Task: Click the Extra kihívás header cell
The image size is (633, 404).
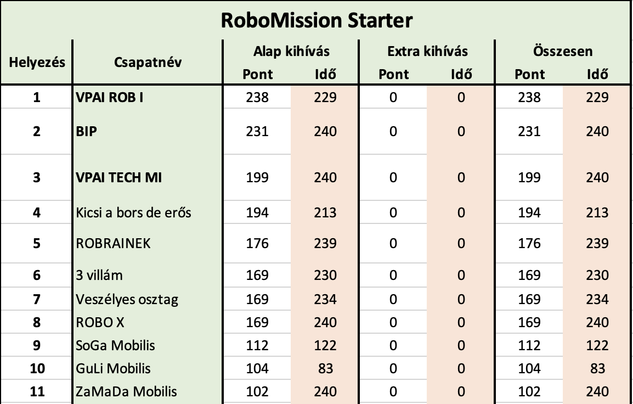Action: pos(427,51)
